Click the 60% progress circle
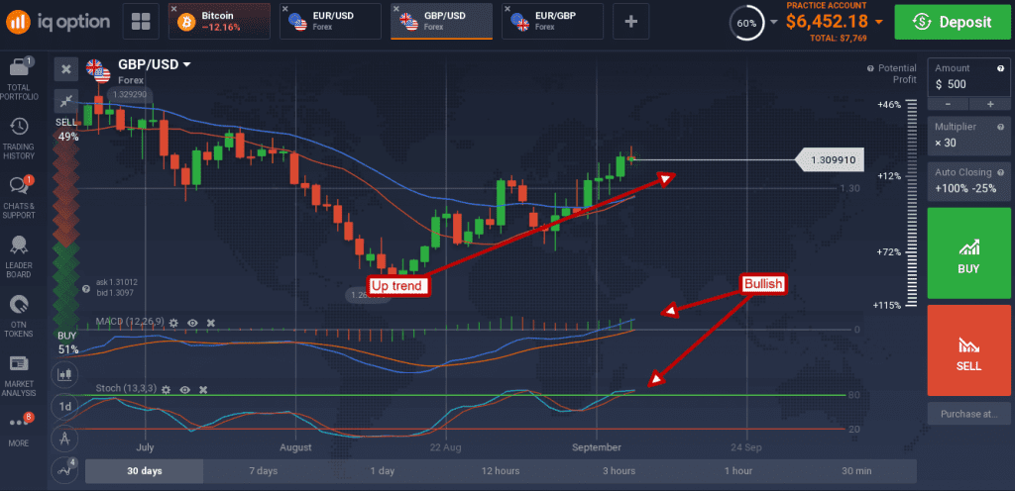The height and width of the screenshot is (491, 1015). (x=746, y=22)
